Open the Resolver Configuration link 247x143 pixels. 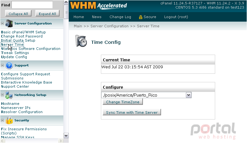(x=22, y=112)
